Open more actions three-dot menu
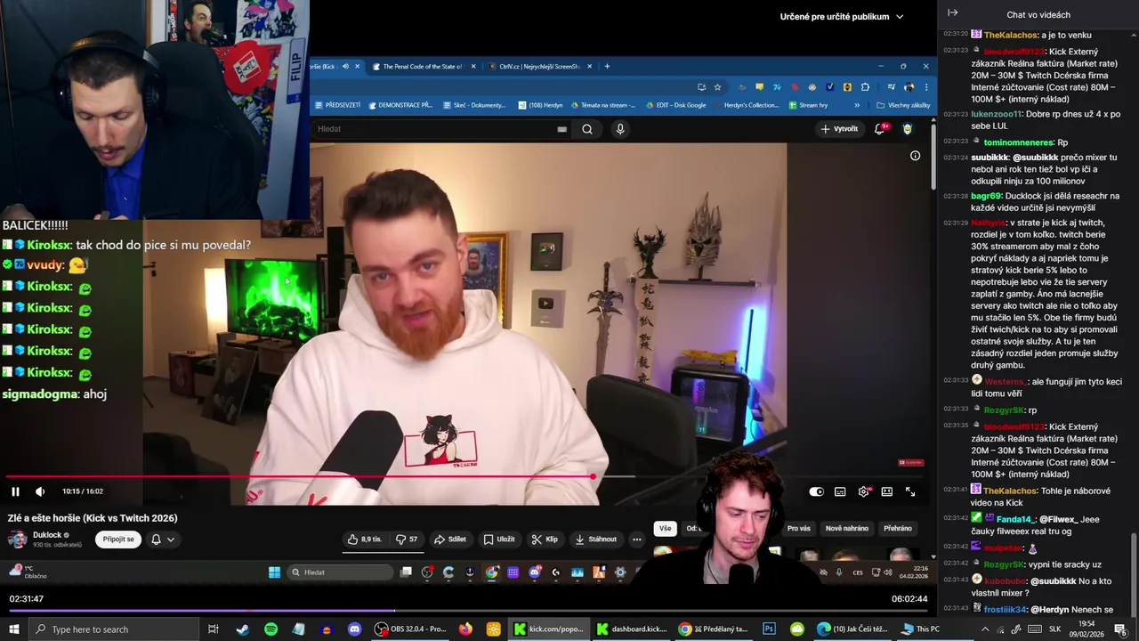Image resolution: width=1139 pixels, height=641 pixels. click(636, 539)
